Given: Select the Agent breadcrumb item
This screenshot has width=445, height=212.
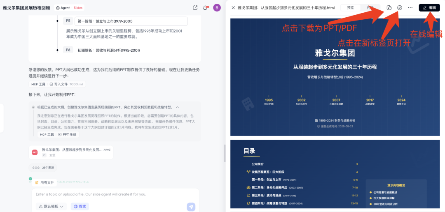Looking at the screenshot, I should coord(63,8).
